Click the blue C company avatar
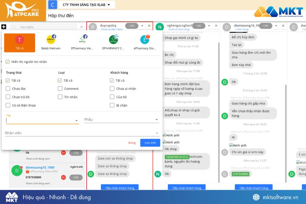This screenshot has height=204, width=306. tap(52, 5)
